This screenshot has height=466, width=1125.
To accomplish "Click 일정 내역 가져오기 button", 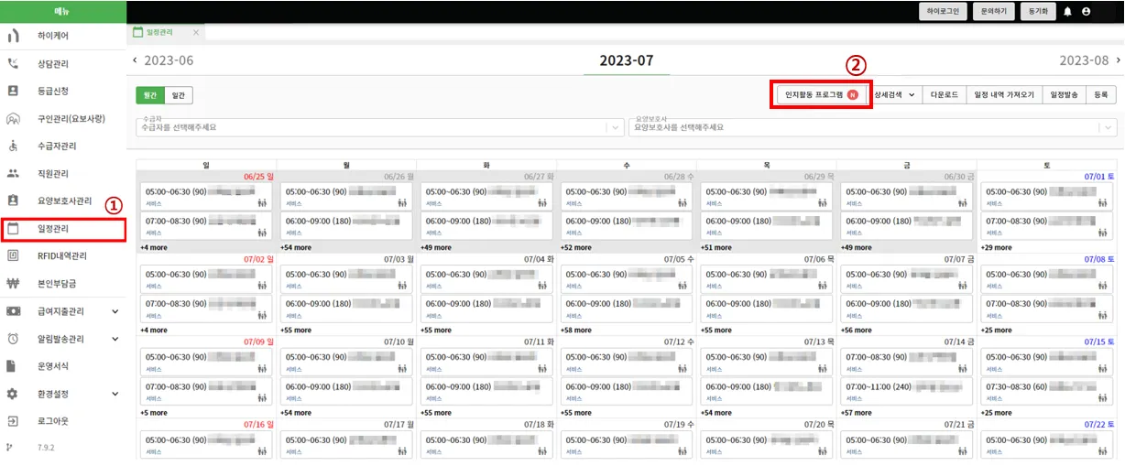I will 1004,94.
